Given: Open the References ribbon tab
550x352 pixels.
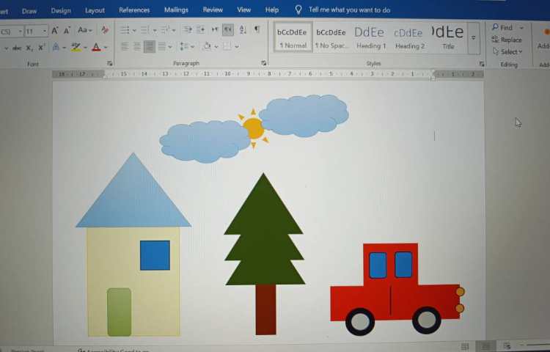Looking at the screenshot, I should click(x=134, y=10).
